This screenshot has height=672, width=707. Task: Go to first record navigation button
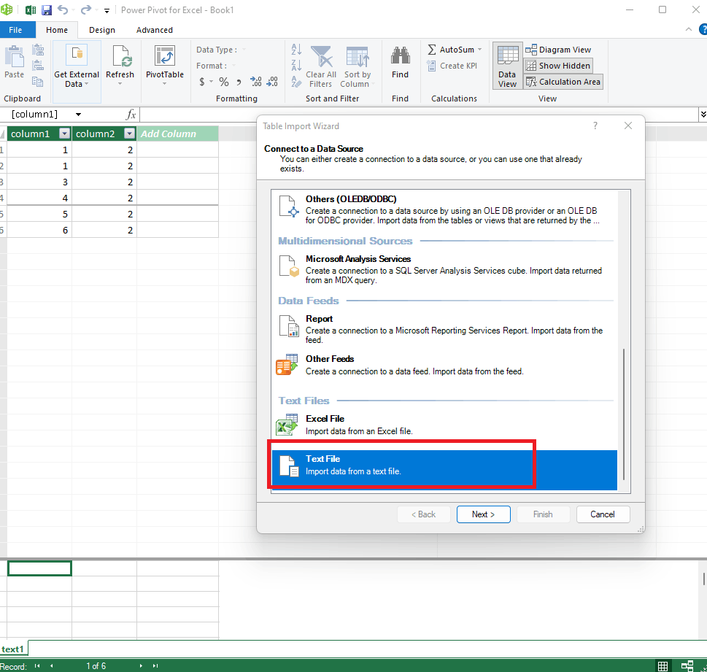click(x=37, y=665)
